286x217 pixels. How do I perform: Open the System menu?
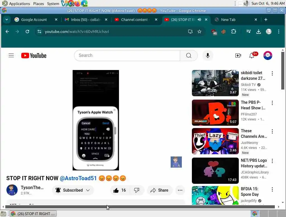[53, 4]
